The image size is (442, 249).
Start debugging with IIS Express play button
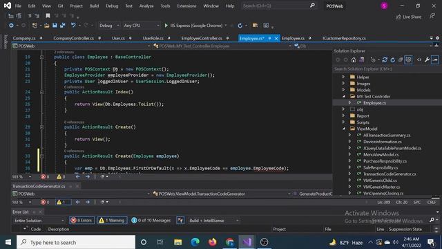166,26
